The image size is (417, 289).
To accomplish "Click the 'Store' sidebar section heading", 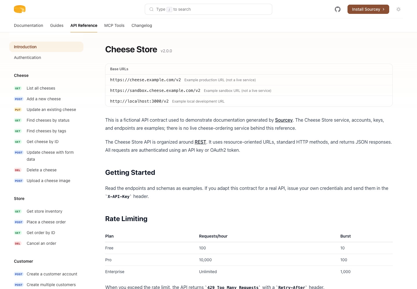I will (19, 199).
